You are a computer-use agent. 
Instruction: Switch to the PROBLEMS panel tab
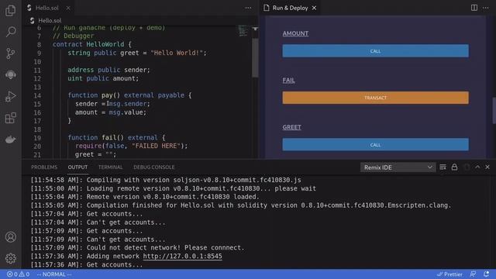(44, 167)
